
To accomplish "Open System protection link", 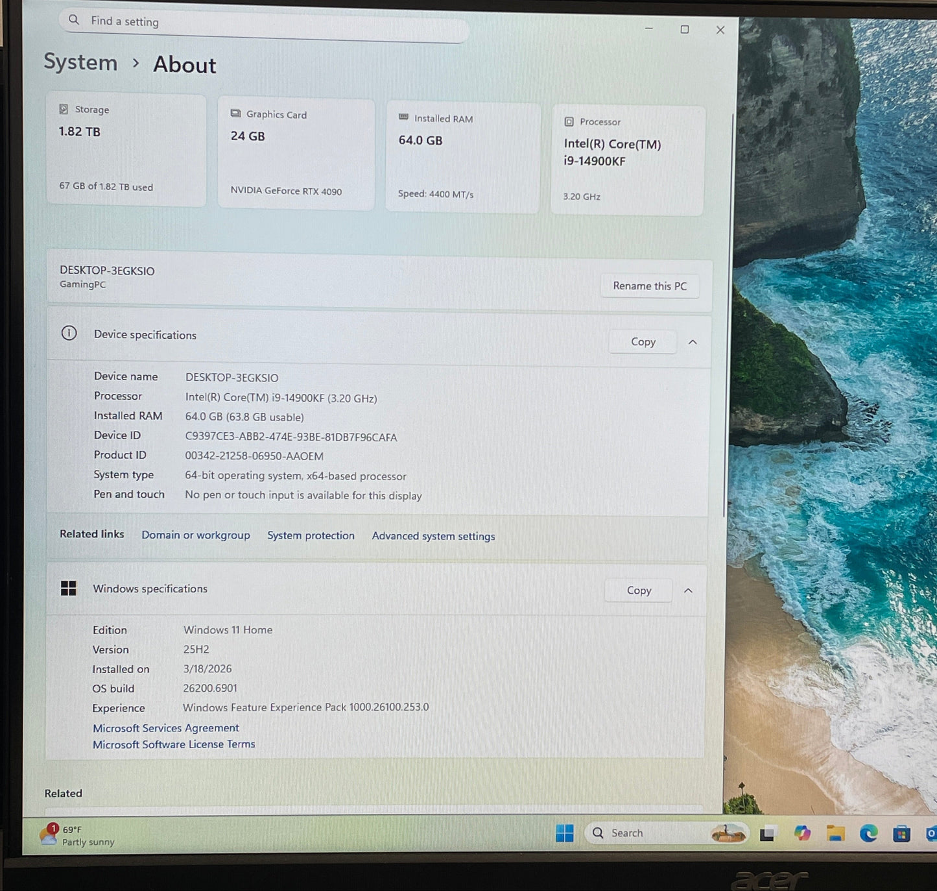I will click(311, 535).
